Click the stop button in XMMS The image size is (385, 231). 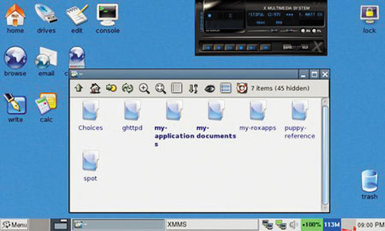coord(241,48)
